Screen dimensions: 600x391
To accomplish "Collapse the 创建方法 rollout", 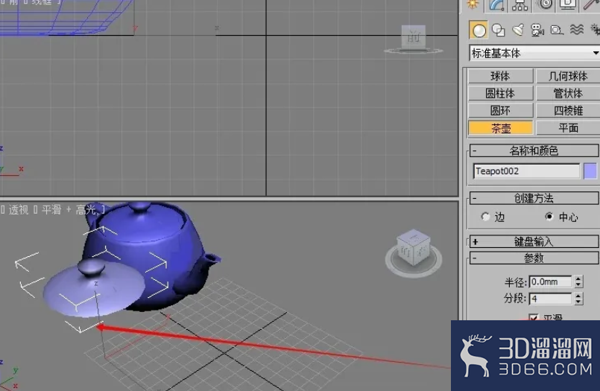I will coord(534,198).
